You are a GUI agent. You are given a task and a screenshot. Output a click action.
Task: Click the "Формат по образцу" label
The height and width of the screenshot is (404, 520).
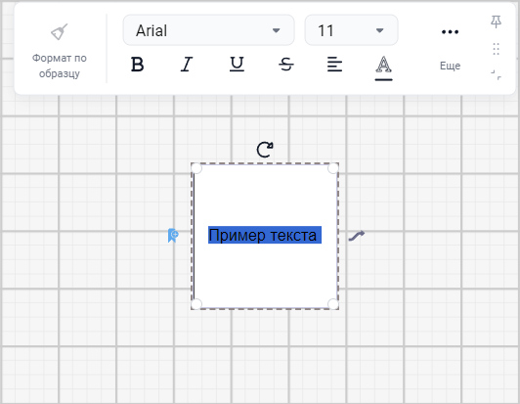[x=60, y=66]
